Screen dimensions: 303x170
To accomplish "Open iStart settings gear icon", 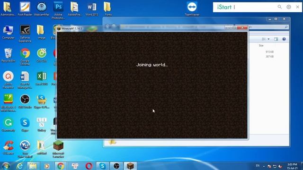I will point(288,7).
